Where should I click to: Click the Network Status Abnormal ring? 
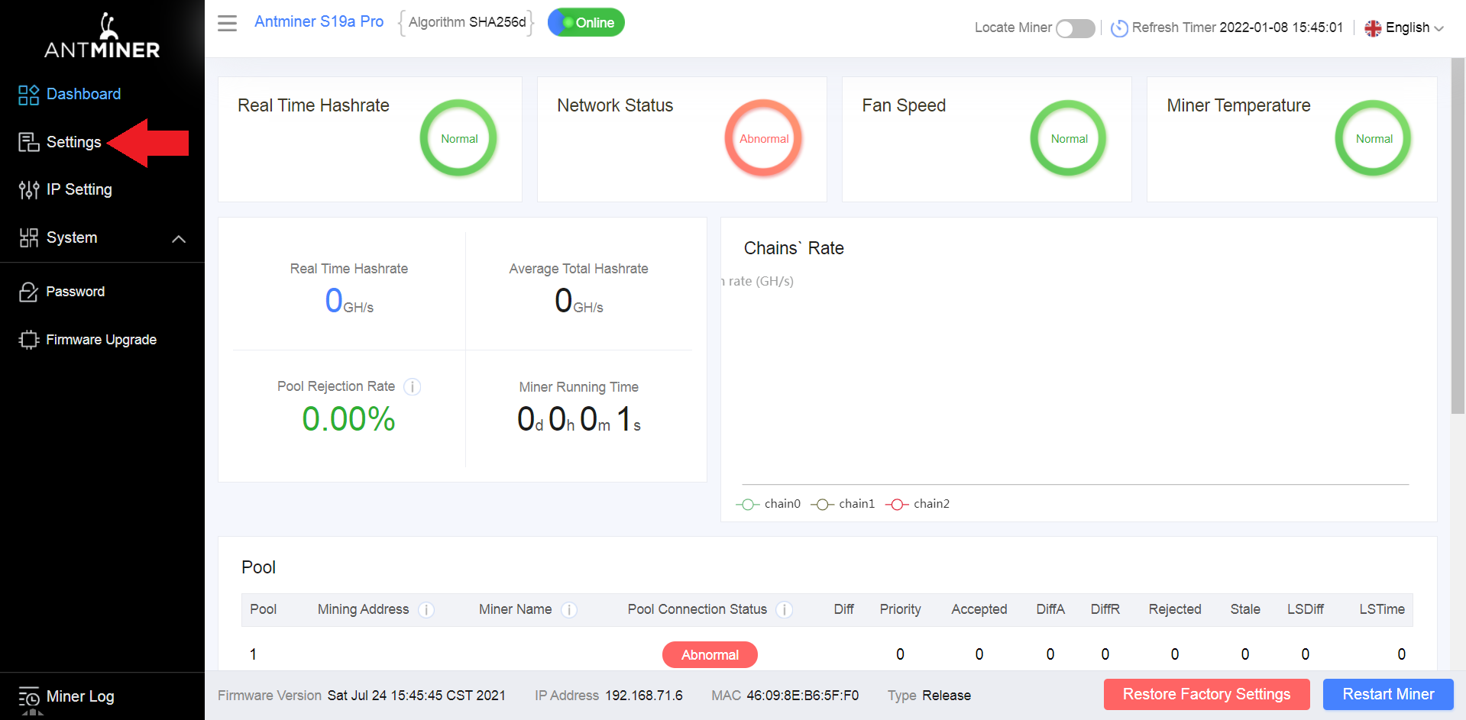[x=763, y=138]
